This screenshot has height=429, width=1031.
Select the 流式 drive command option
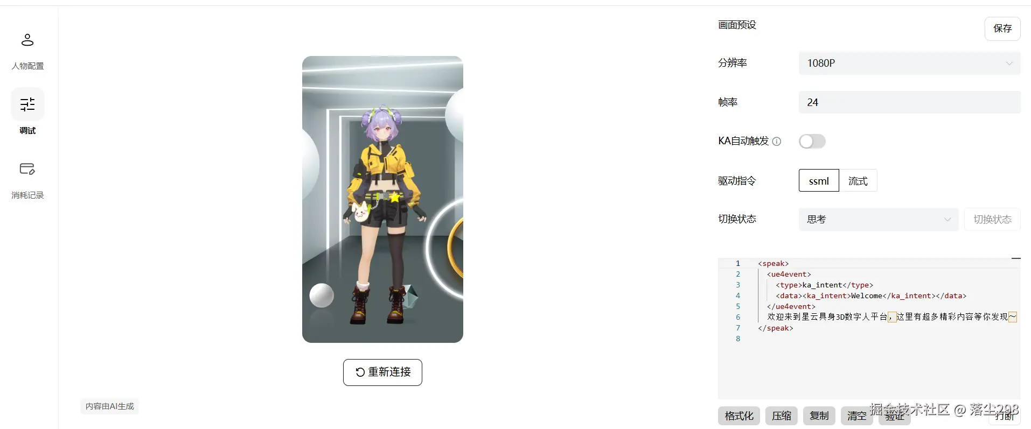pyautogui.click(x=858, y=181)
